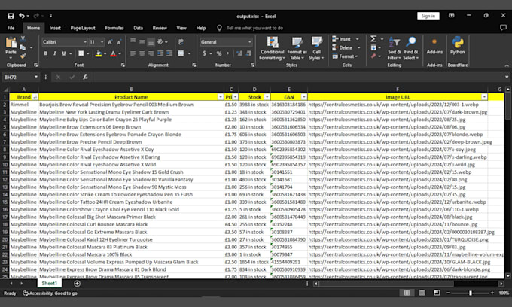Toggle Wrap Text
512x307 pixels.
click(x=181, y=41)
